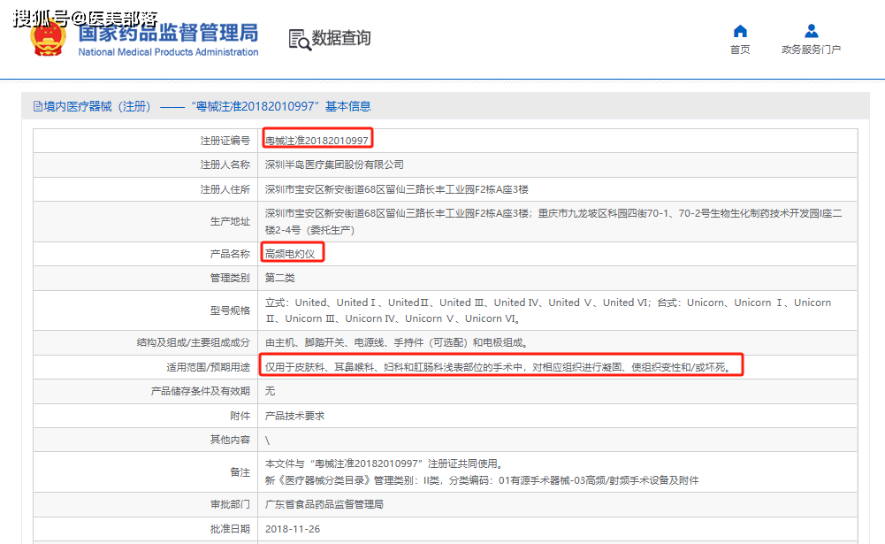
Task: Click 第二类 management category value
Action: (x=280, y=278)
